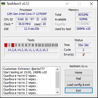Select test box 12
Screen dimensions: 98x98
pos(46,45)
